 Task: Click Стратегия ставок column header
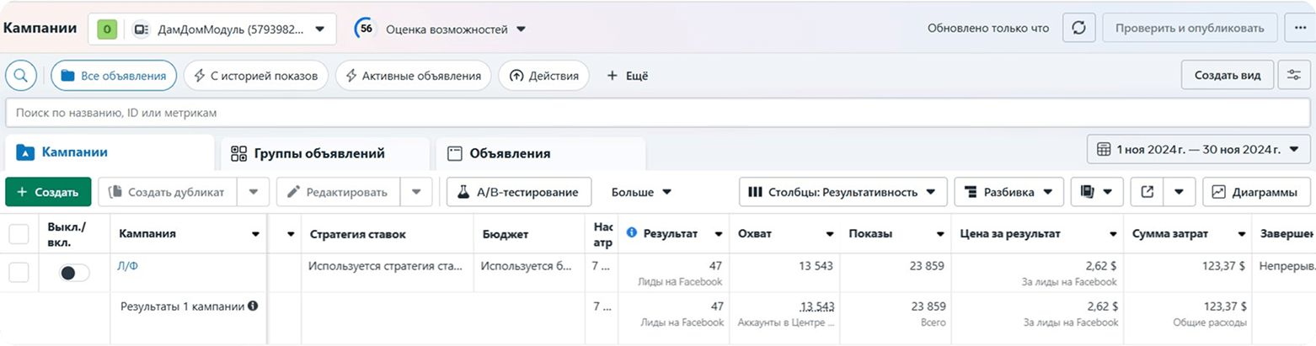pos(358,233)
